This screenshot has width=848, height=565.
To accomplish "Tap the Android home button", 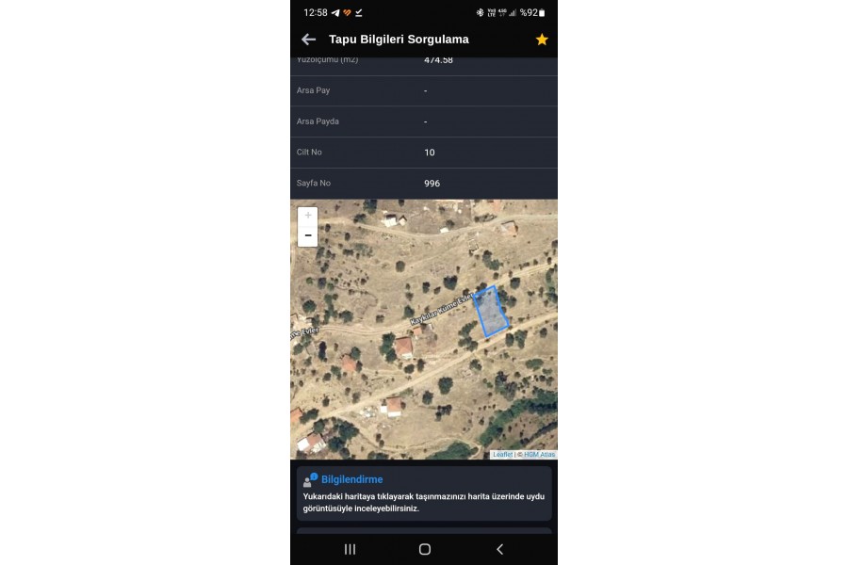I will 425,549.
